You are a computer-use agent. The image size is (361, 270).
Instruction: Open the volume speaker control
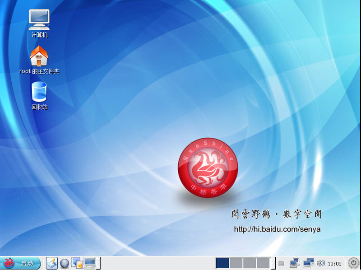pos(321,263)
